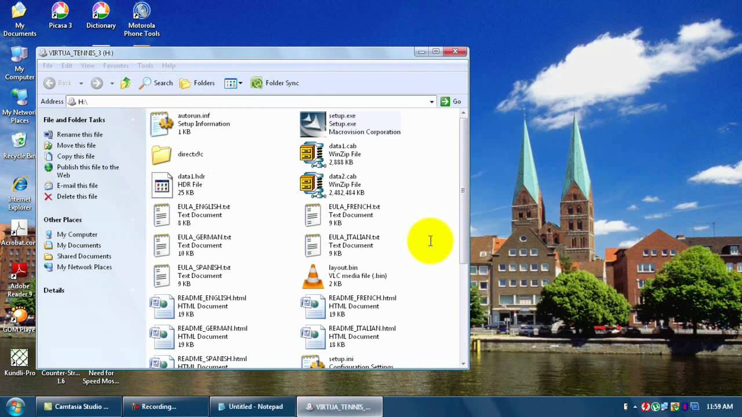Image resolution: width=742 pixels, height=417 pixels.
Task: Open Adobe Reader 9 desktop icon
Action: [20, 280]
